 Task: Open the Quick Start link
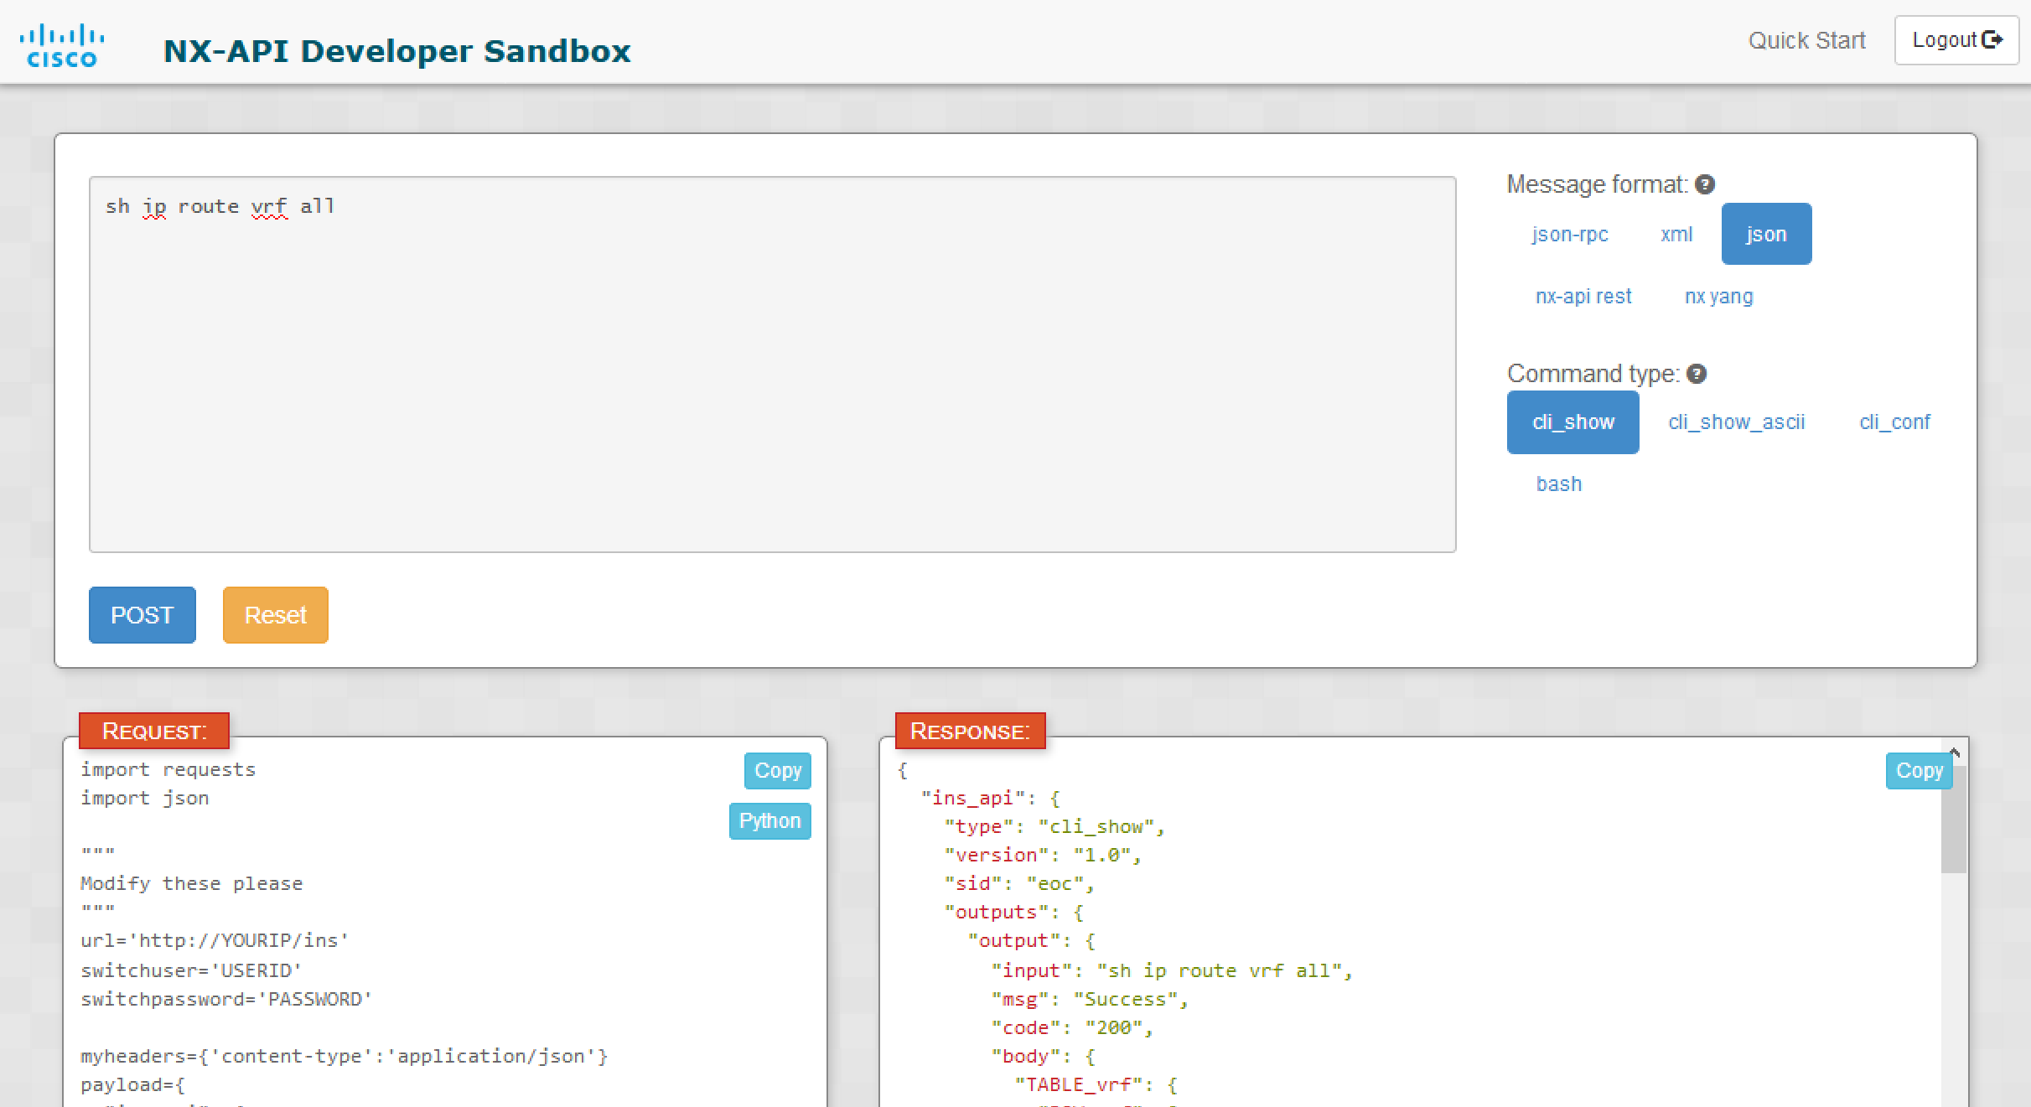[x=1806, y=40]
